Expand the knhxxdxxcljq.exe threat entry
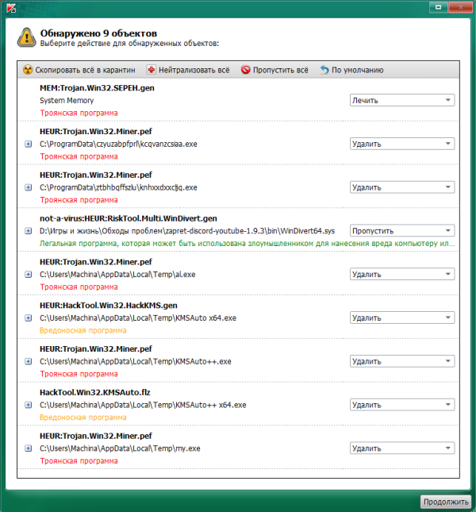The width and height of the screenshot is (476, 512). [29, 187]
